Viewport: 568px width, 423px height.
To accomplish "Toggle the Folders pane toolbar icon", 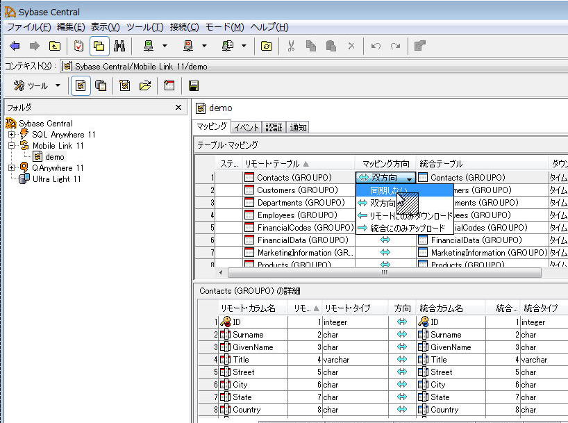I will coord(99,47).
